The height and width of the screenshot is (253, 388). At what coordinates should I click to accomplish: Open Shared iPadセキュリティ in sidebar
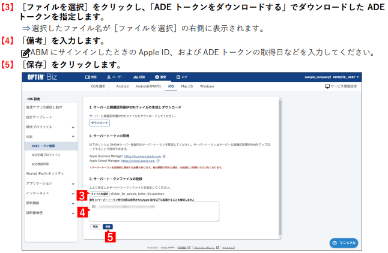click(x=45, y=174)
